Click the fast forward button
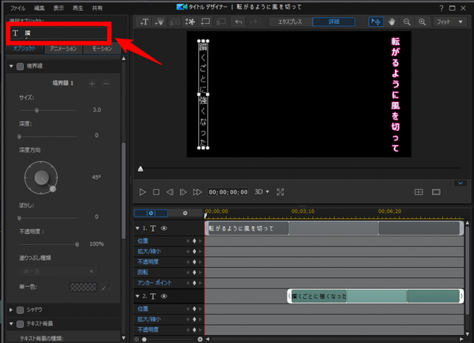The height and width of the screenshot is (343, 474). (197, 192)
